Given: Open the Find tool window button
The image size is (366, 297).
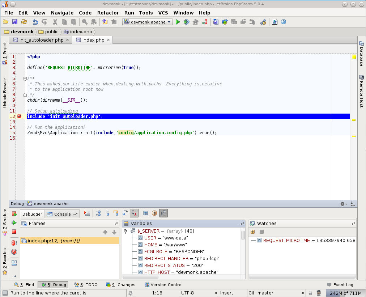Looking at the screenshot, I should click(x=24, y=285).
